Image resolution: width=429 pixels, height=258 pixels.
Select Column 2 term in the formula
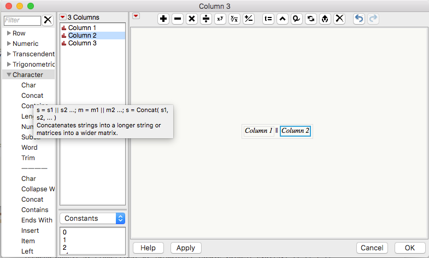point(295,131)
